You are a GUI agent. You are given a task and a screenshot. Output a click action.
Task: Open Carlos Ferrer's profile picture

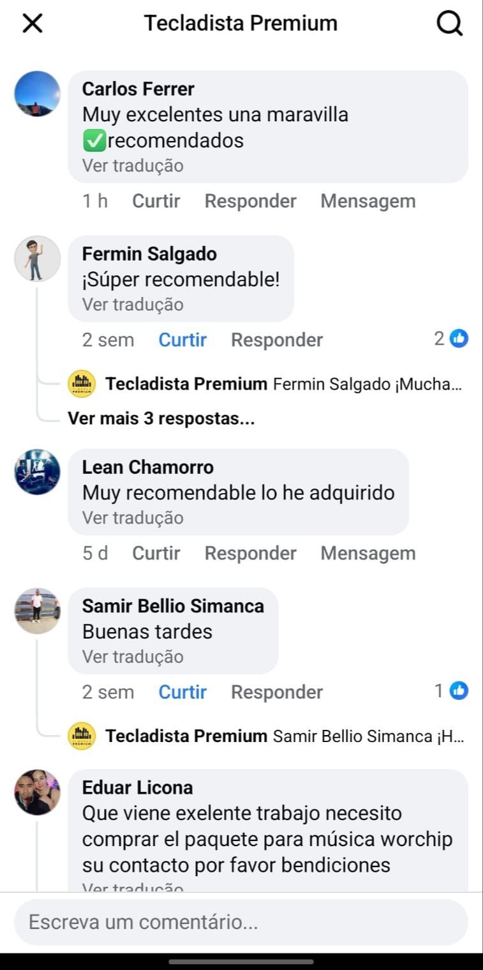point(38,94)
